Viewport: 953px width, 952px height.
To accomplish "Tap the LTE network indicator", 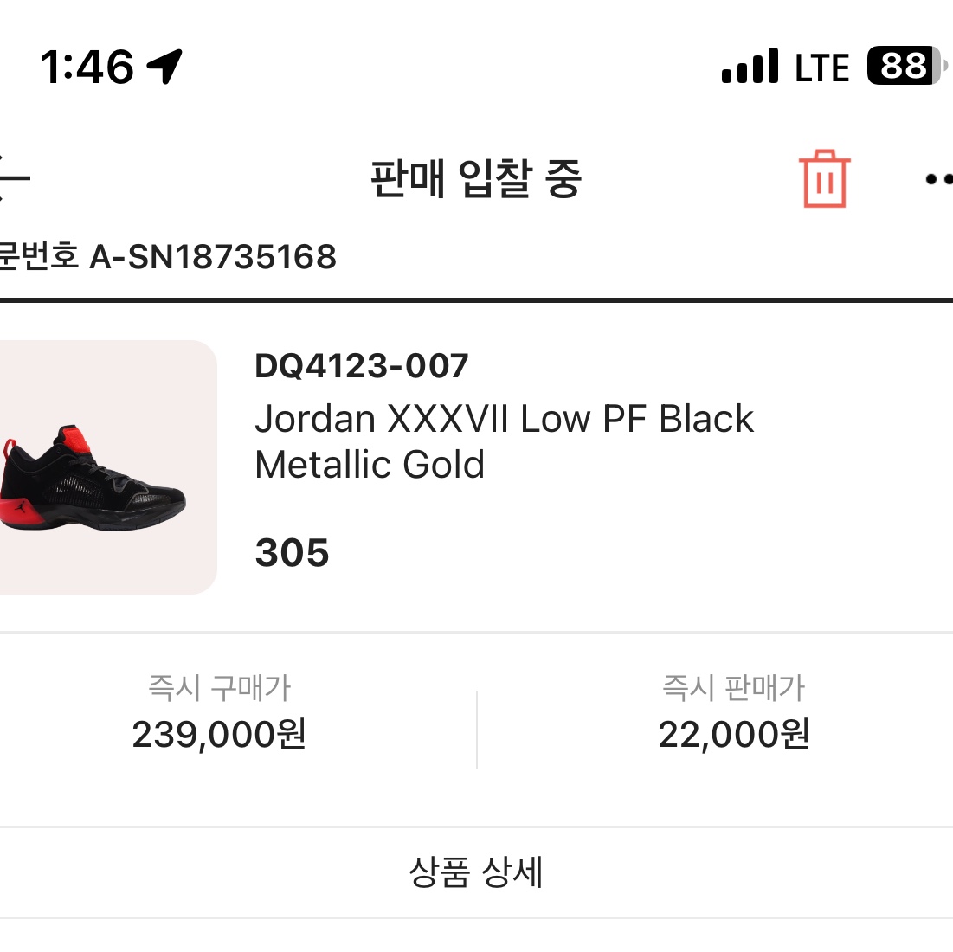I will tap(822, 68).
